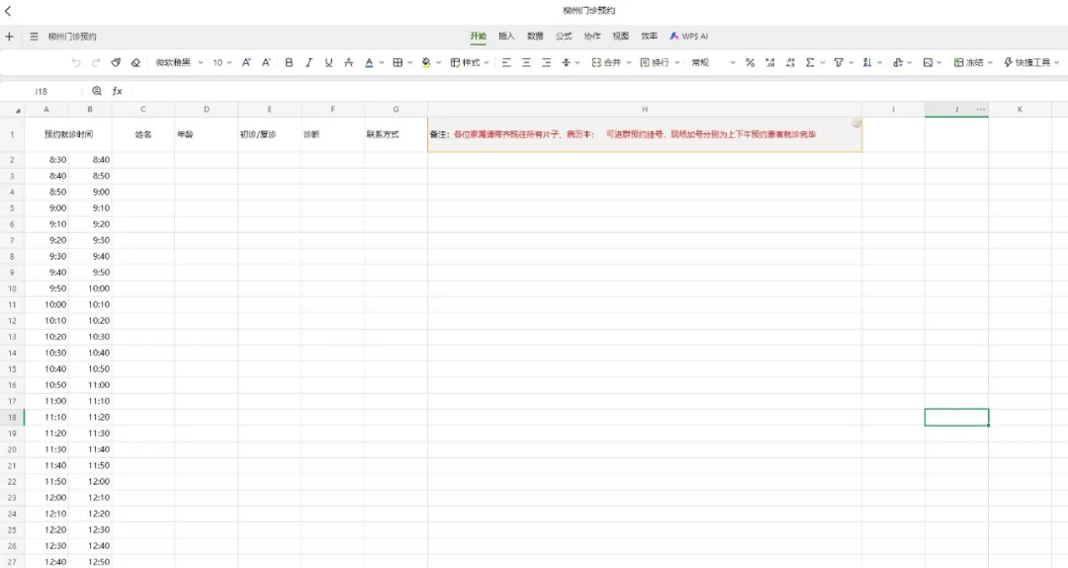Expand the borders dropdown arrow
Image resolution: width=1068 pixels, height=568 pixels.
click(410, 62)
